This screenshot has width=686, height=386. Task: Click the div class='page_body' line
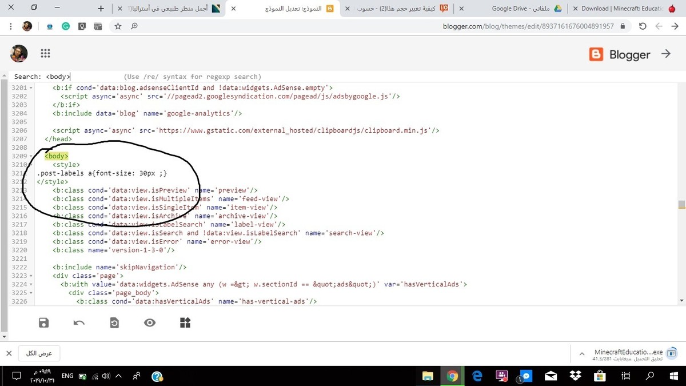(114, 293)
